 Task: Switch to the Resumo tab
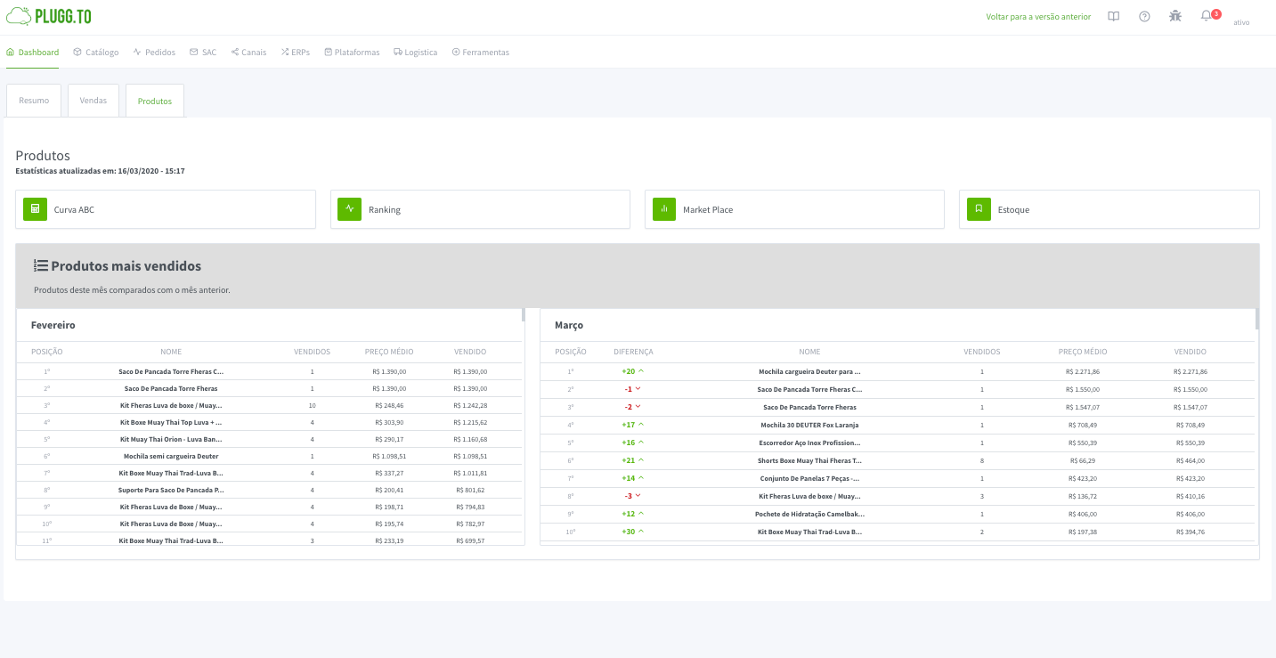34,101
